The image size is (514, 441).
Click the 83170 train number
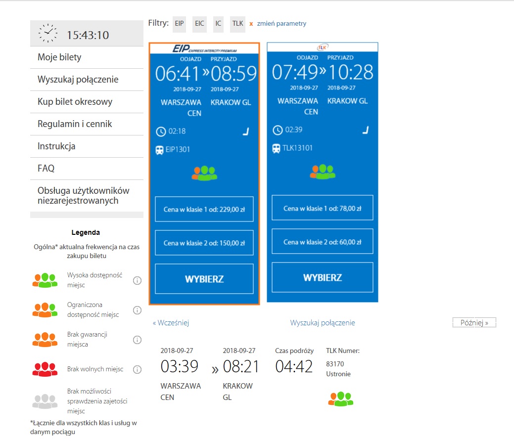point(335,364)
